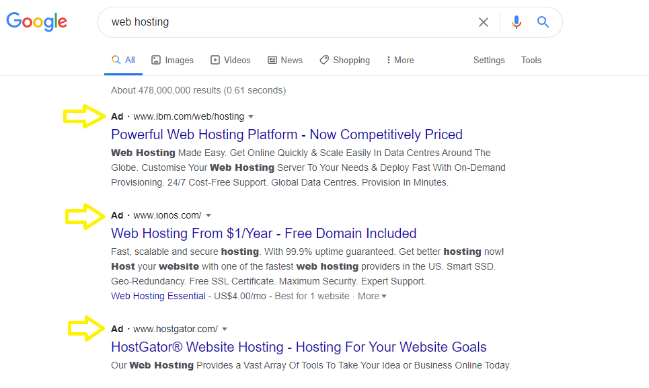The width and height of the screenshot is (649, 388).
Task: Expand the More search options menu
Action: pyautogui.click(x=400, y=60)
